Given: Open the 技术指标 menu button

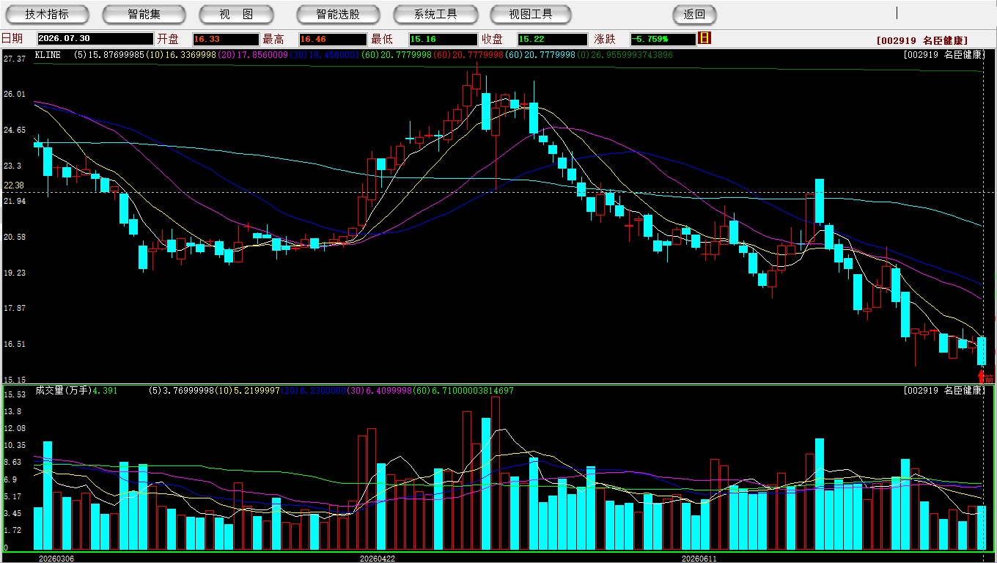Looking at the screenshot, I should 47,14.
